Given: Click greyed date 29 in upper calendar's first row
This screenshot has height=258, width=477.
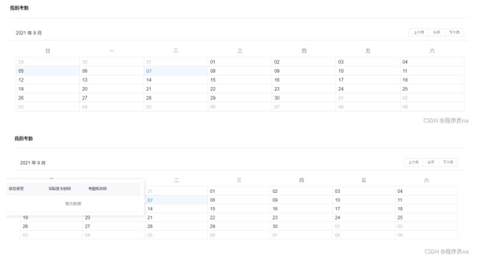Looking at the screenshot, I should click(x=21, y=62).
